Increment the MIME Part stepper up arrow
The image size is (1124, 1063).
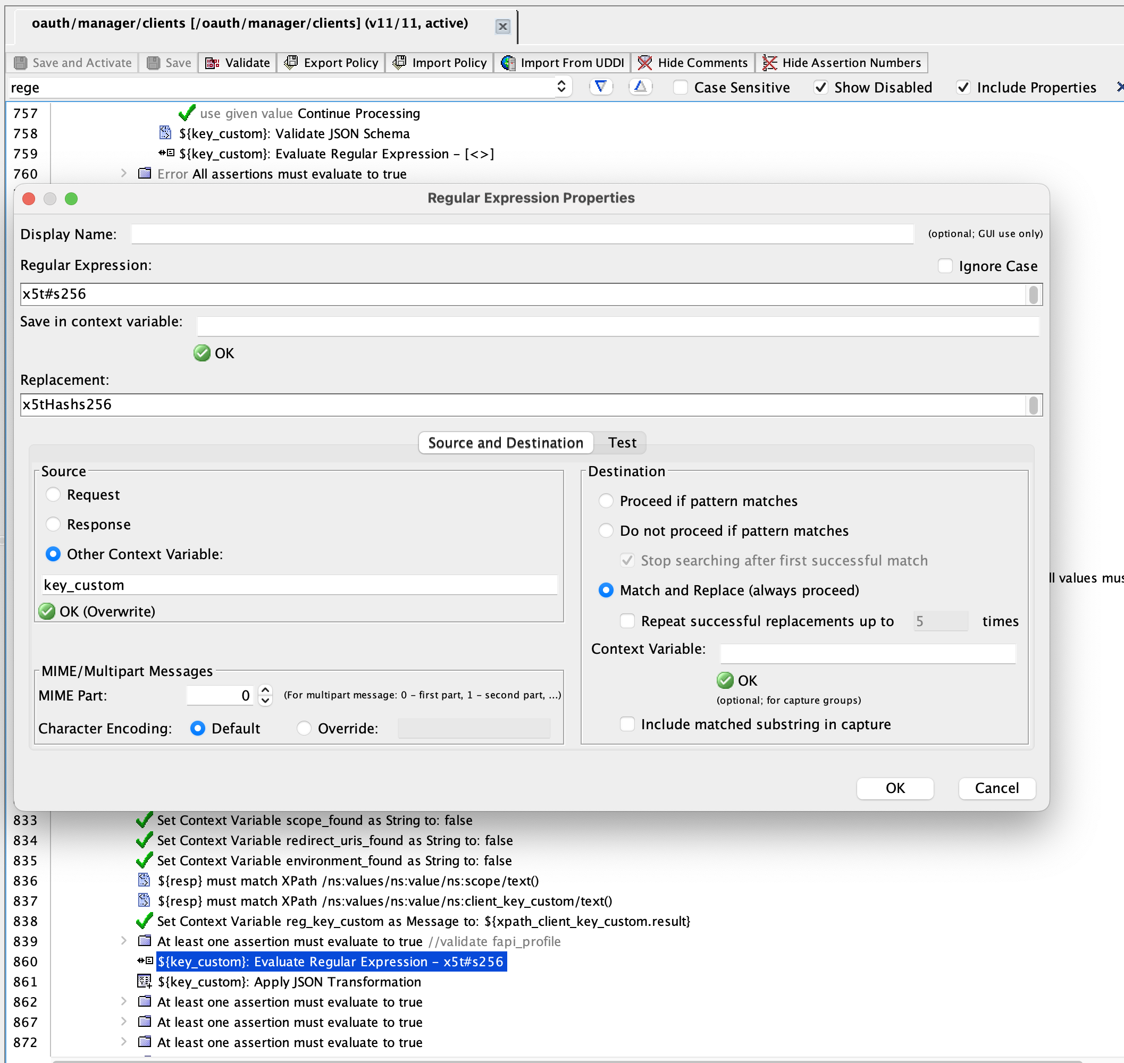click(265, 690)
